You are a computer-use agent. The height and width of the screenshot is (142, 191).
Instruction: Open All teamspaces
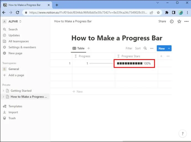click(19, 41)
